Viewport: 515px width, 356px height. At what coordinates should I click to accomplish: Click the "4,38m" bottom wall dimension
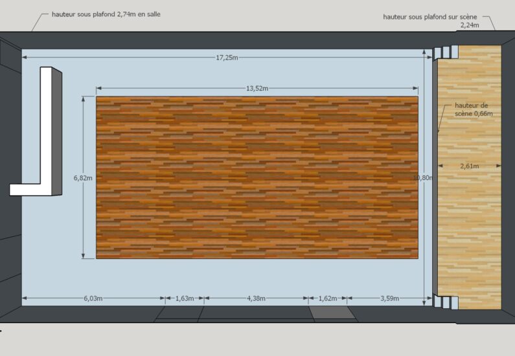tap(256, 298)
